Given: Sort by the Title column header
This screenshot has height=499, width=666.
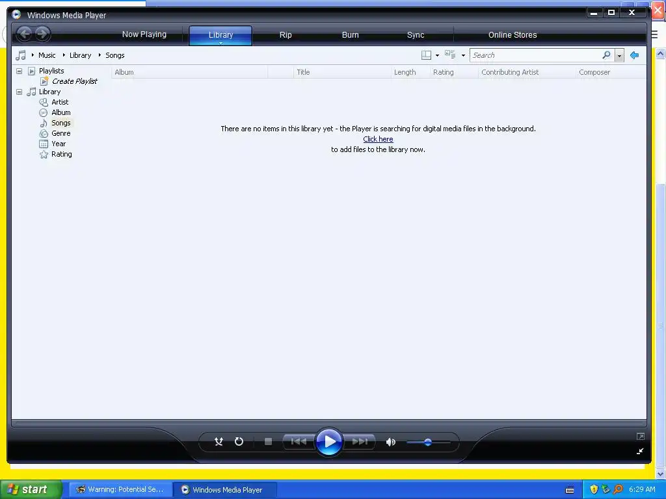Looking at the screenshot, I should 342,72.
